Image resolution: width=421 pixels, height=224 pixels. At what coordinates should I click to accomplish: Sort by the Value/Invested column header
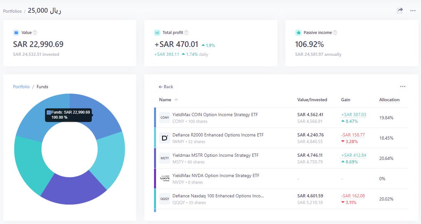[312, 100]
